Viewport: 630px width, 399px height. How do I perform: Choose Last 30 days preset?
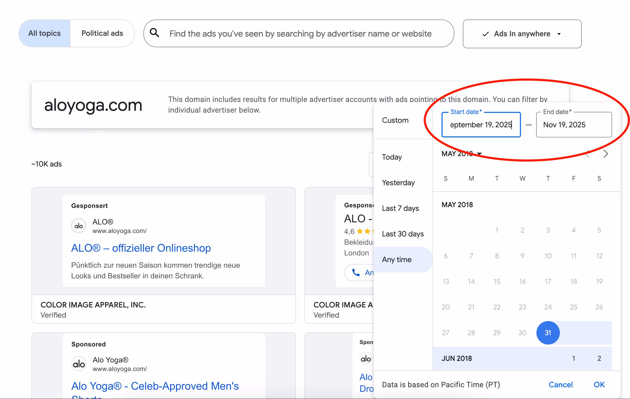click(403, 234)
